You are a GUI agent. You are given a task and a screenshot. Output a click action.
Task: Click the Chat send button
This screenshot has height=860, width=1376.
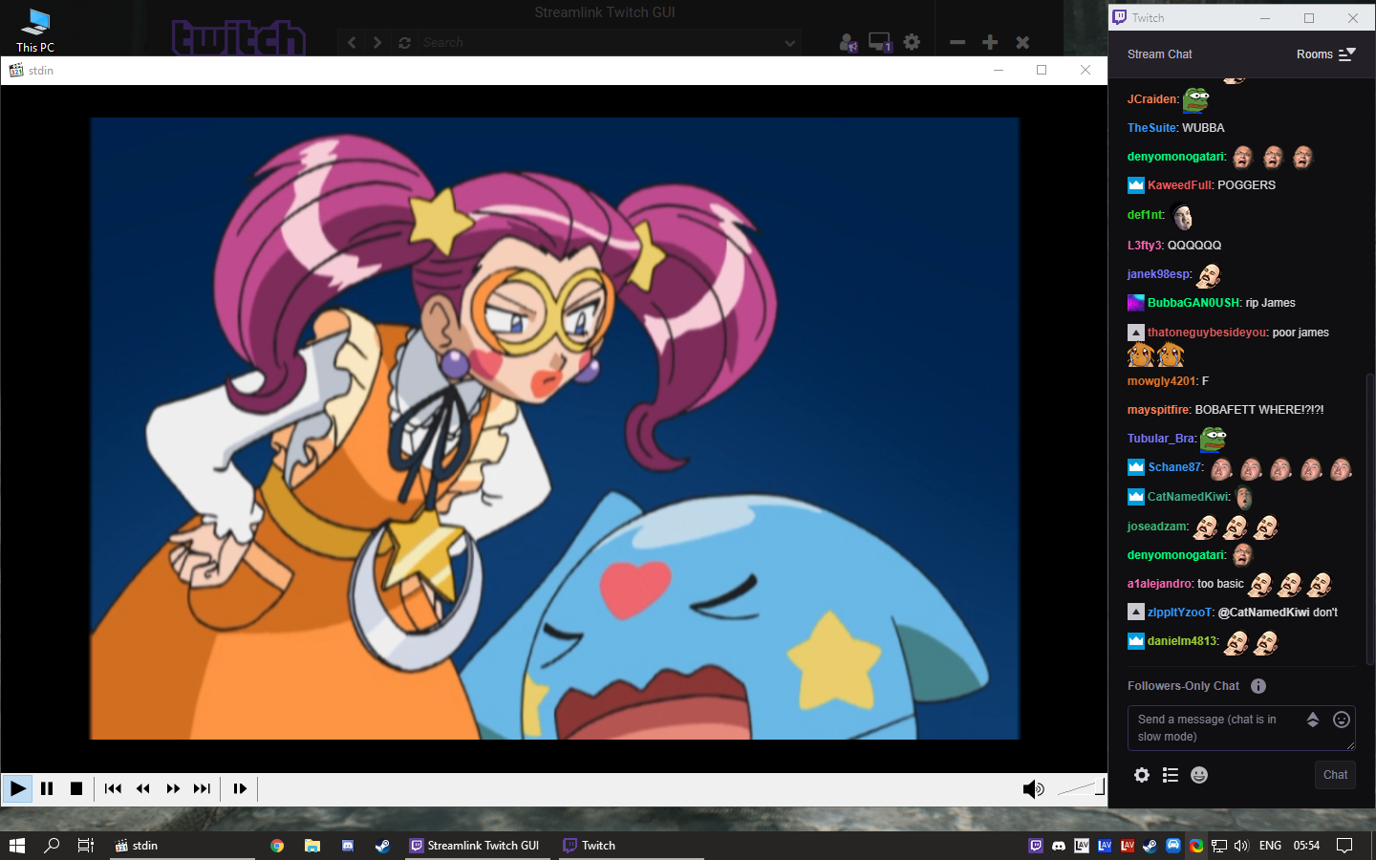(x=1335, y=775)
